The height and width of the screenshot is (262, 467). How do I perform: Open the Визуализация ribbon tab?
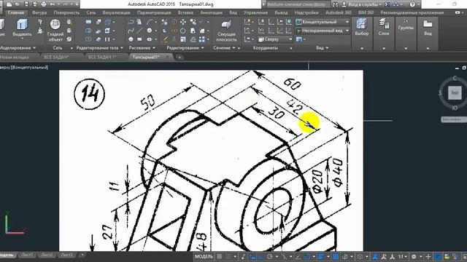116,12
